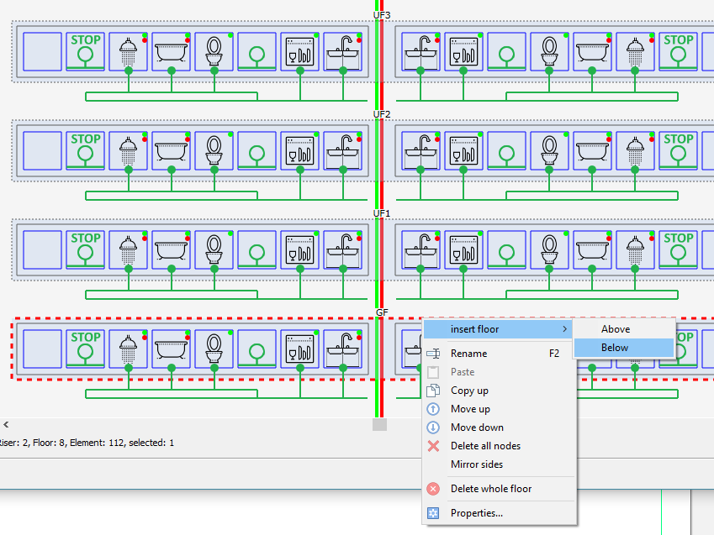The height and width of the screenshot is (535, 714).
Task: Click the gray riser handle below GF
Action: pos(379,424)
